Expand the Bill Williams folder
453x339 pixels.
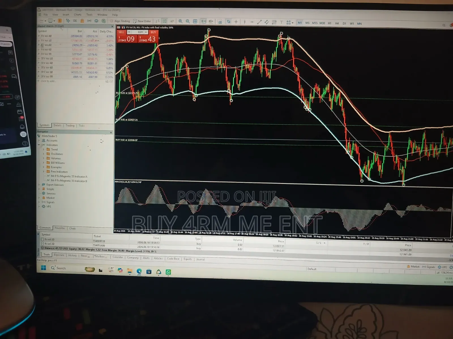44,163
